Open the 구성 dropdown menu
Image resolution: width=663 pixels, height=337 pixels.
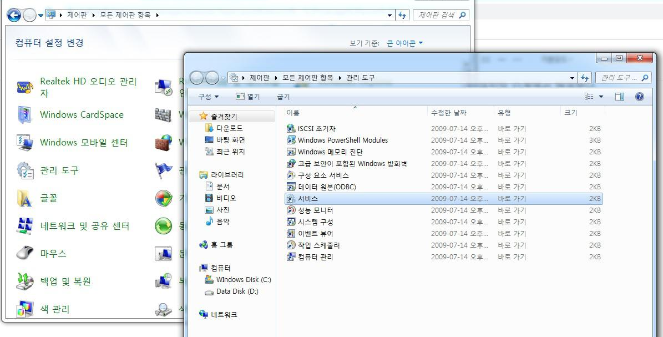(x=209, y=97)
